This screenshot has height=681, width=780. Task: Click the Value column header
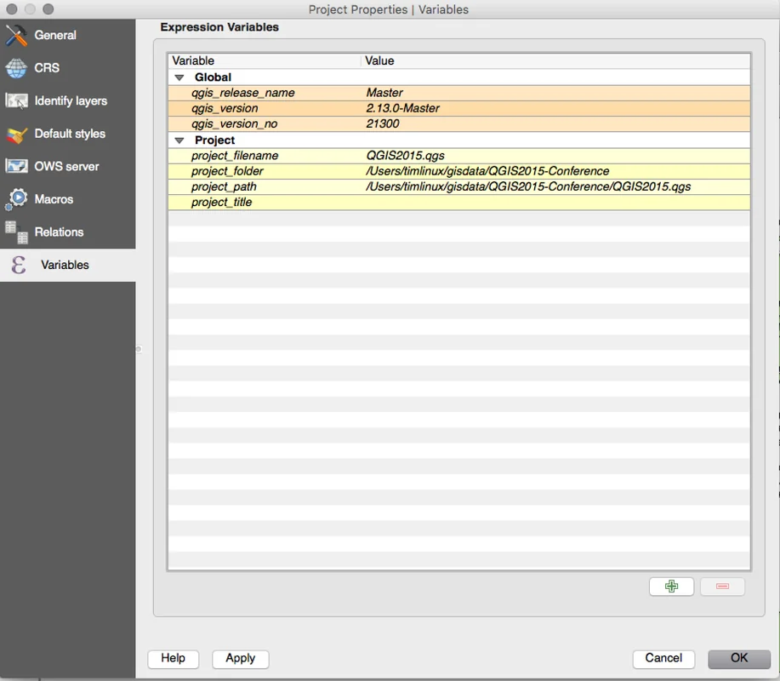point(553,60)
